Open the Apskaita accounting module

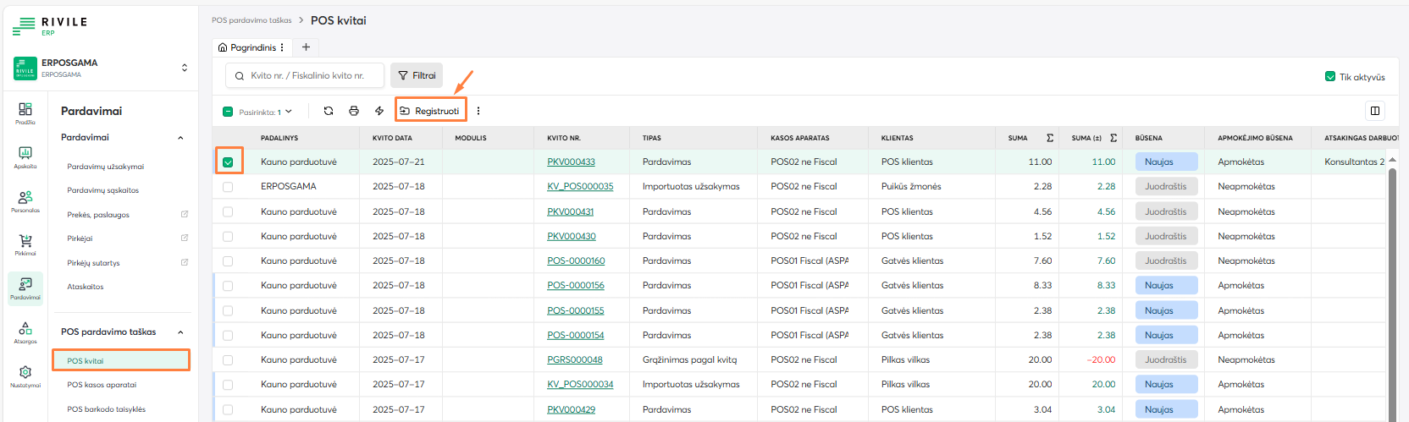(25, 156)
